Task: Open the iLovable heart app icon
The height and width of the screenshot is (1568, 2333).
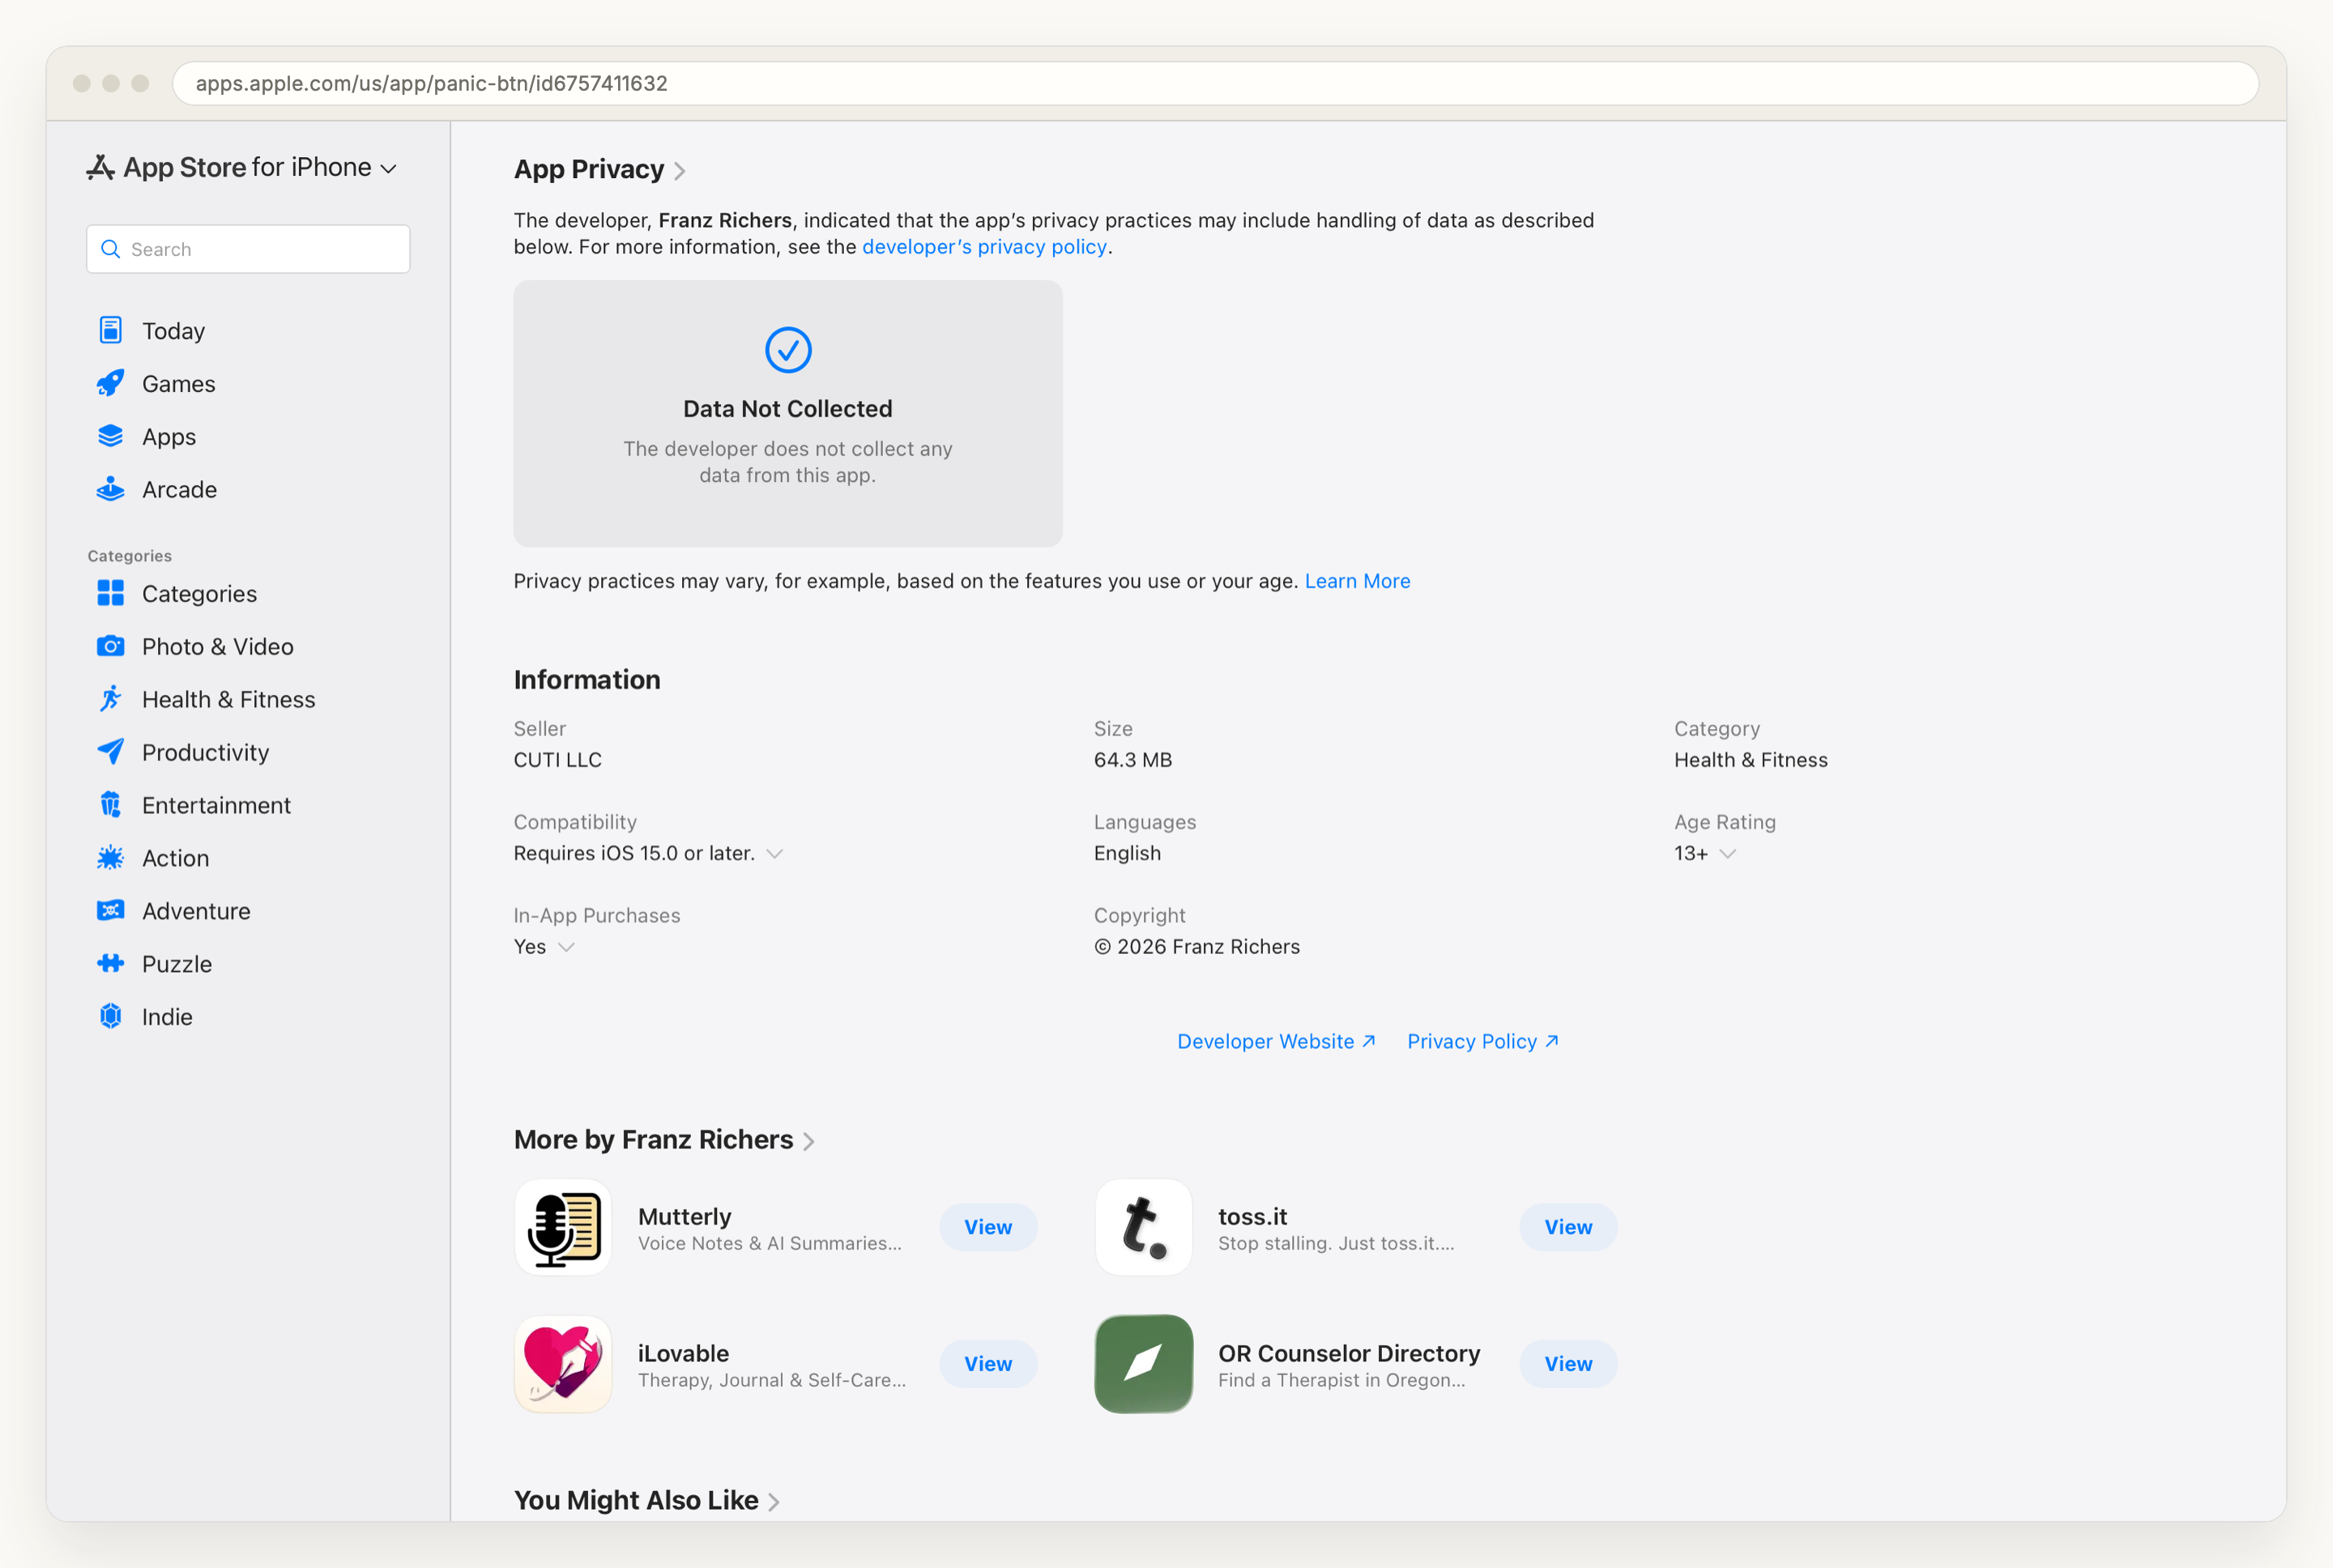Action: (x=563, y=1364)
